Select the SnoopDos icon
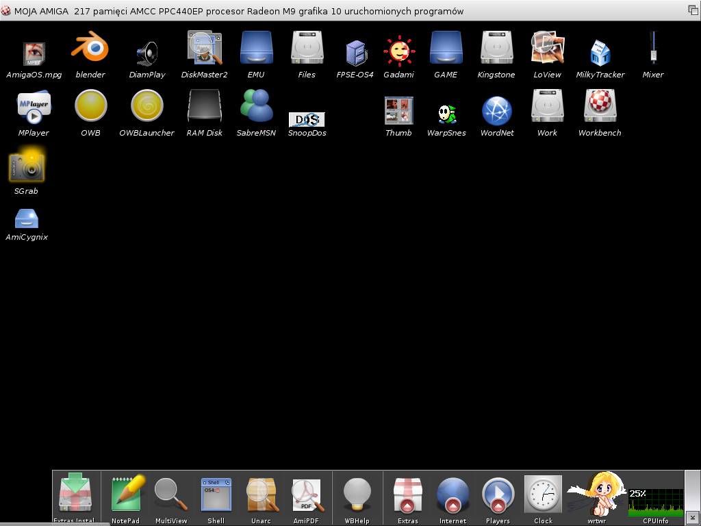 (x=307, y=119)
